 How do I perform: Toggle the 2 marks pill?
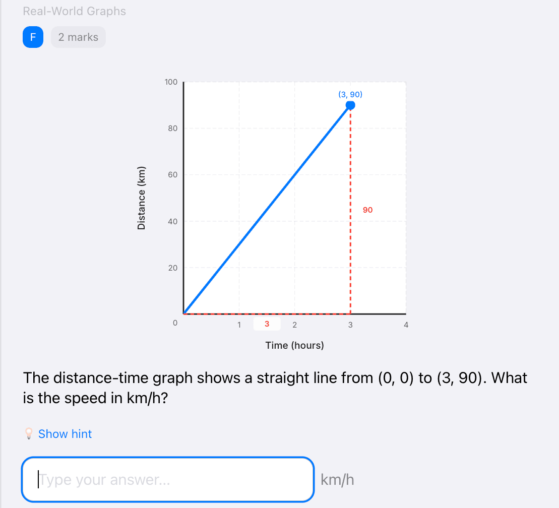(78, 37)
